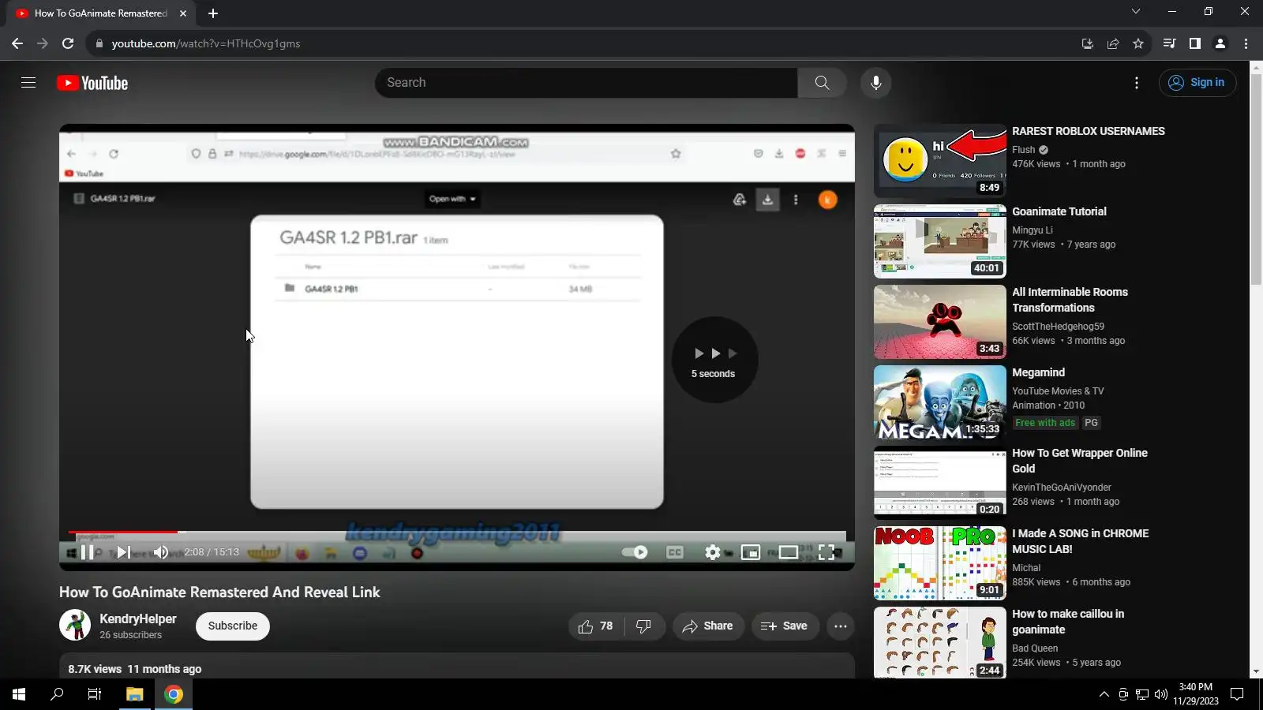The image size is (1263, 710).
Task: Save video to a playlist
Action: (785, 626)
